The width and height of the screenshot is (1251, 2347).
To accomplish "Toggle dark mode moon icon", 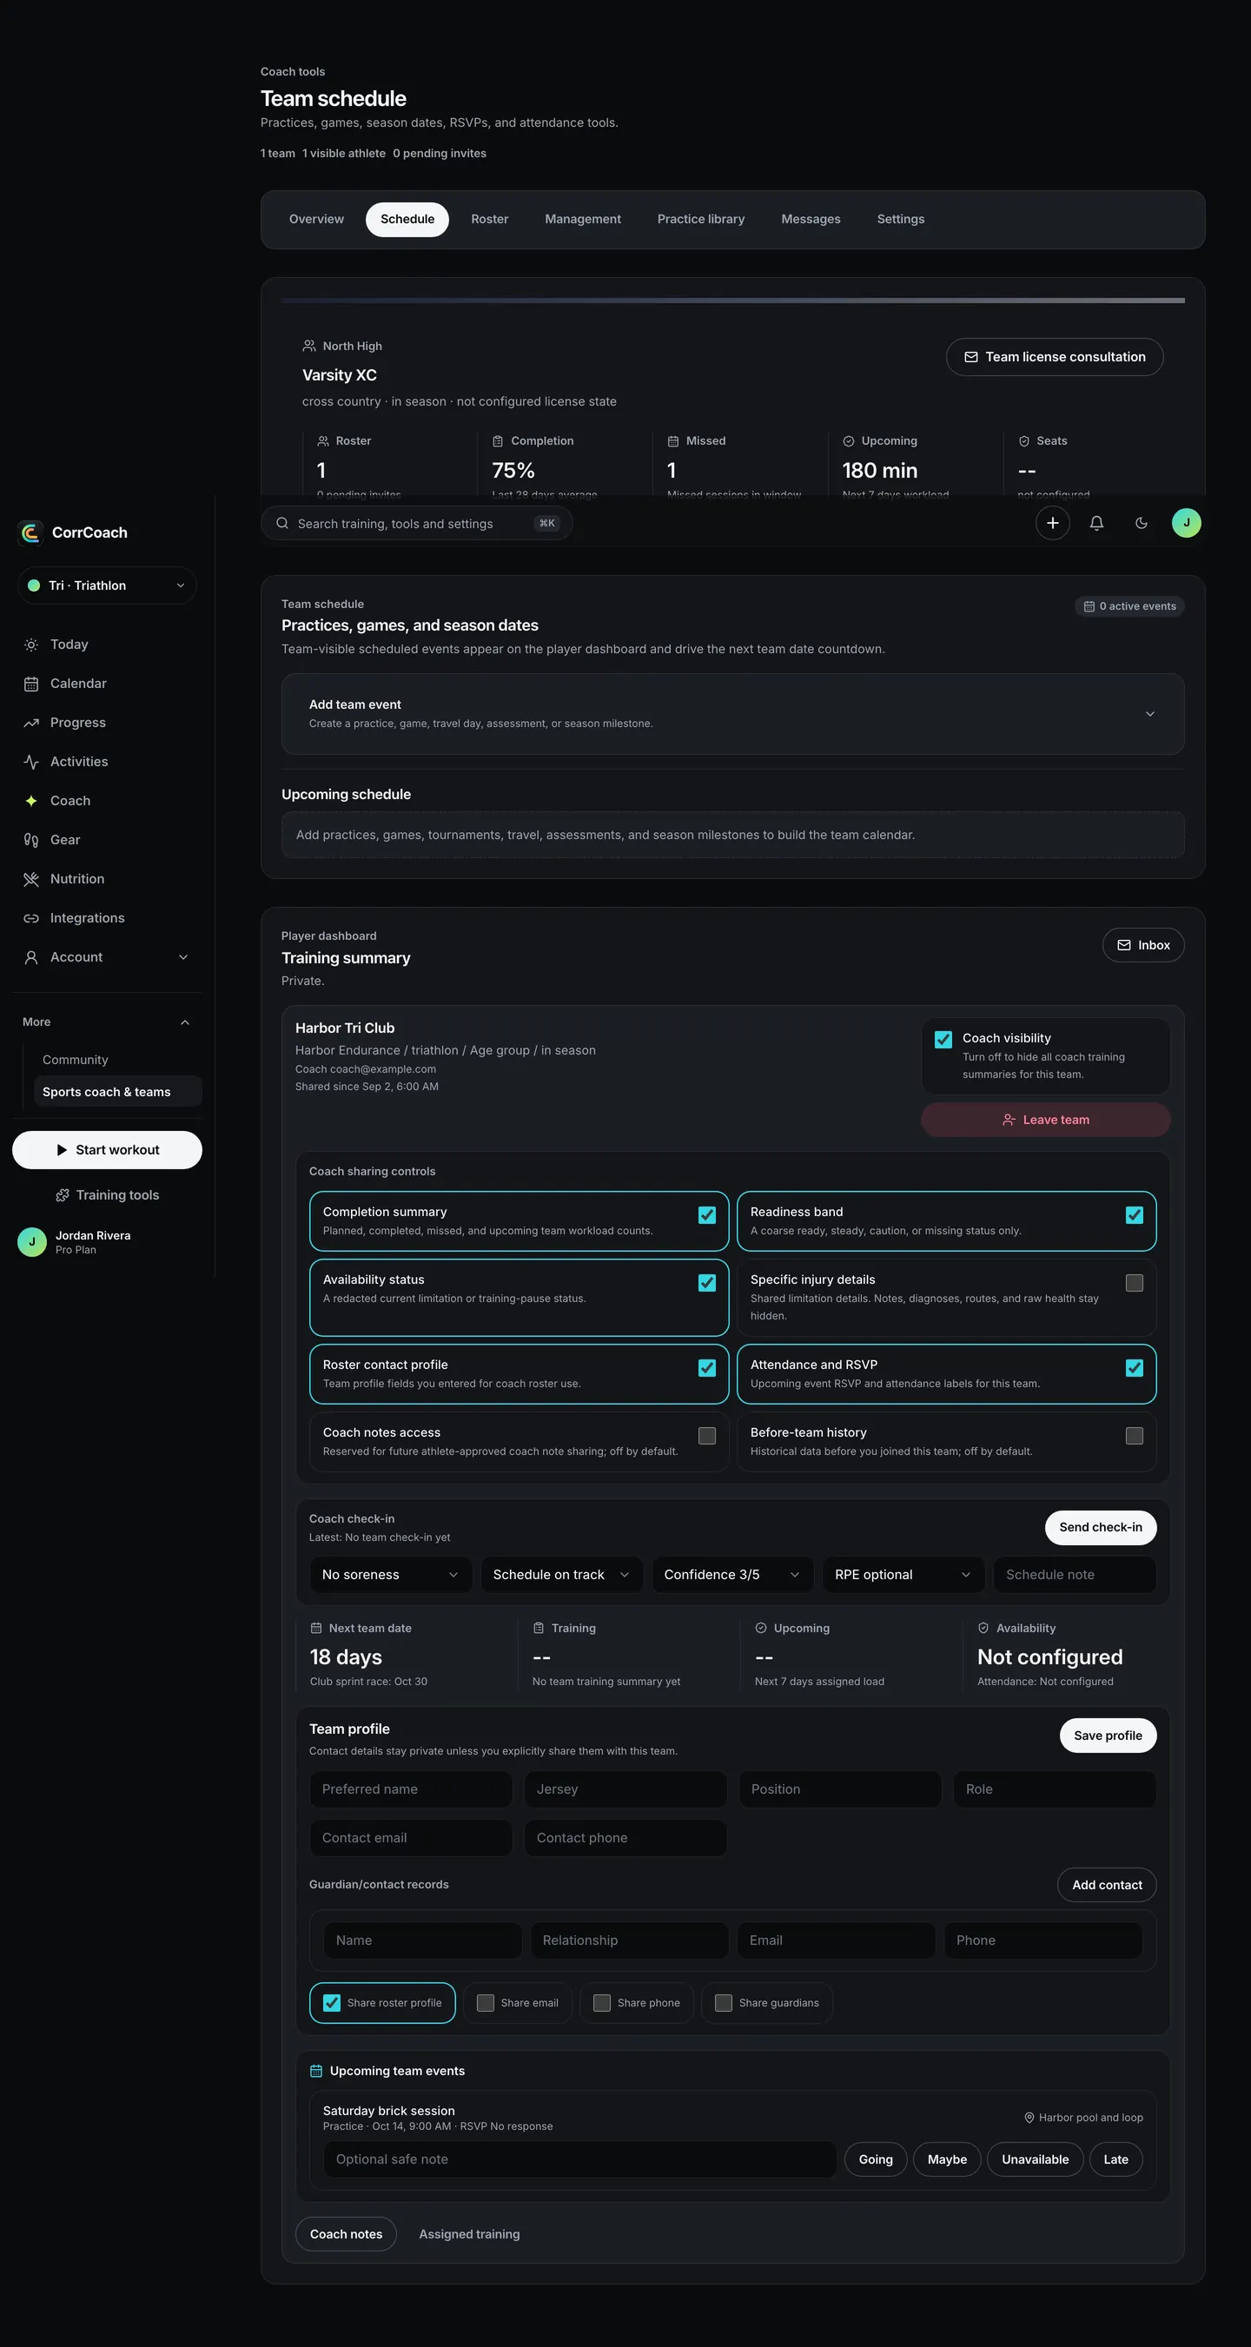I will (x=1141, y=523).
